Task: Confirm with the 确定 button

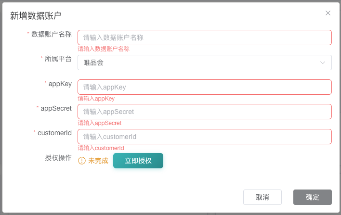Action: (x=313, y=197)
